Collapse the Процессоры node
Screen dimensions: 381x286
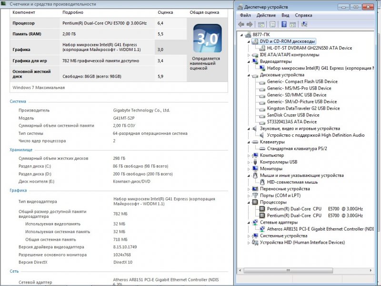(249, 202)
